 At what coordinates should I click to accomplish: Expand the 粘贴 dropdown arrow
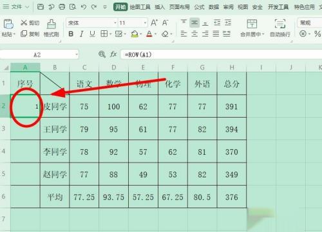pos(14,34)
